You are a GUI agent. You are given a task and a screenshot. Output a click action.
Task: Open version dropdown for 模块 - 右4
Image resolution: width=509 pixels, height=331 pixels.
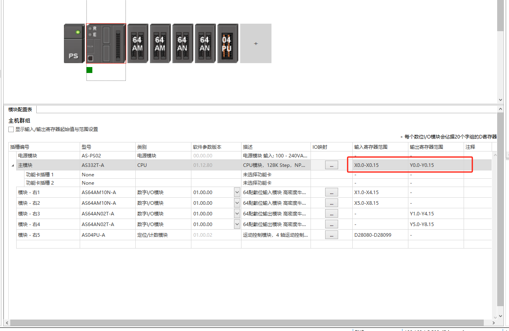pos(237,224)
